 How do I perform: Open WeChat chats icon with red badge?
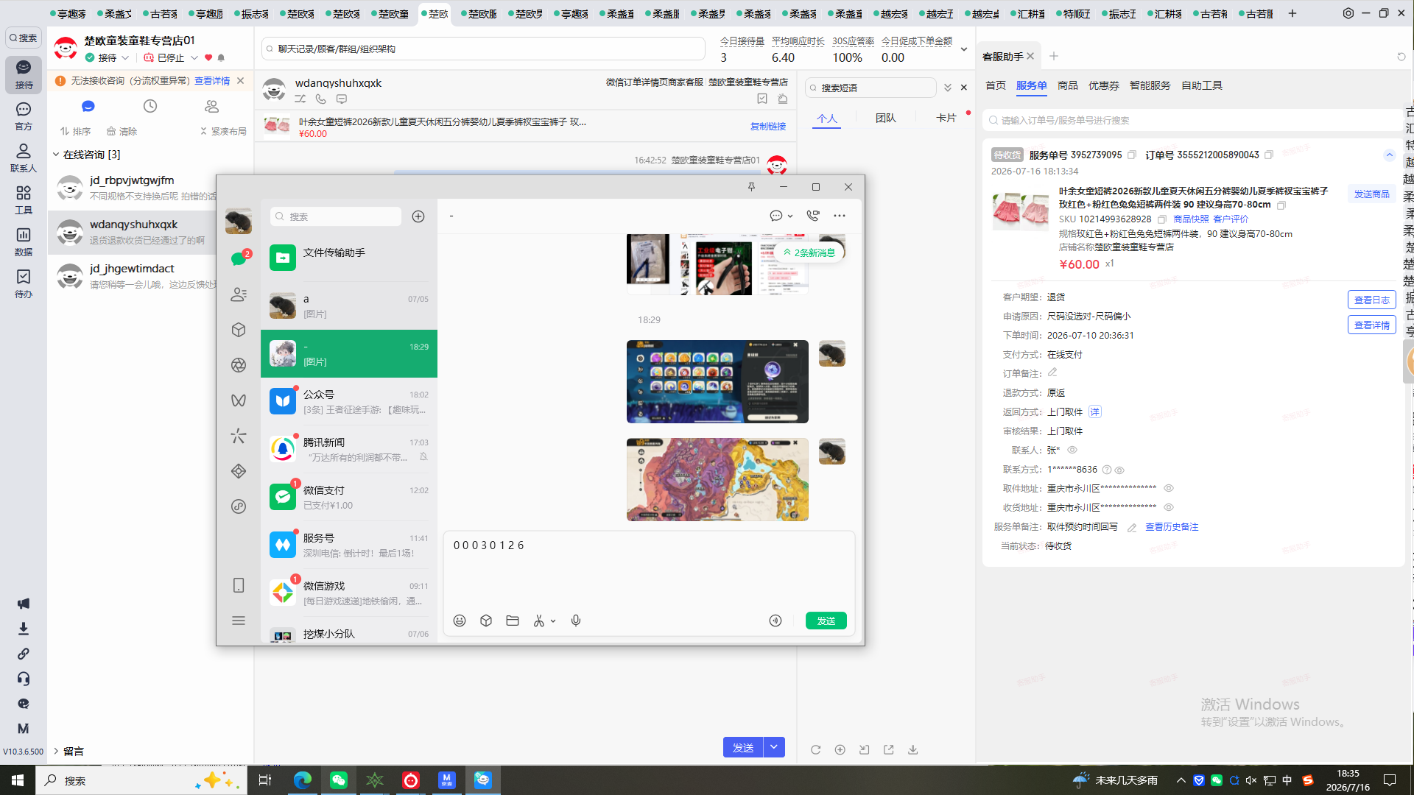(239, 258)
